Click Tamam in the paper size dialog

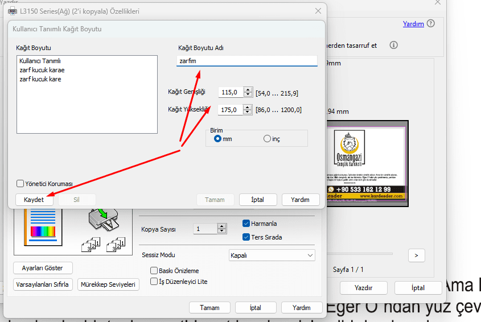click(x=215, y=200)
